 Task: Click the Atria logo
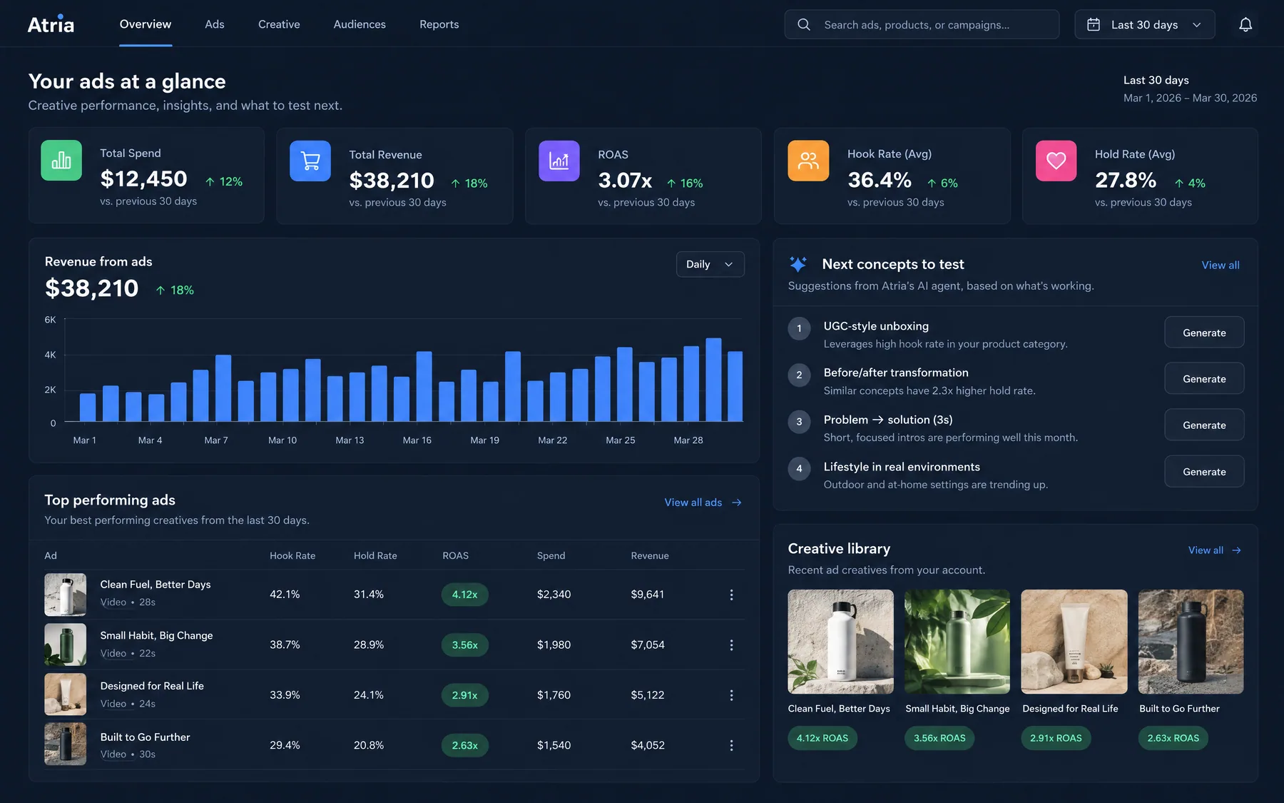point(51,24)
